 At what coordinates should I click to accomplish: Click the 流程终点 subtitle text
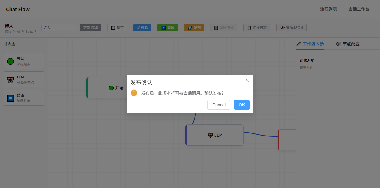coord(23,101)
